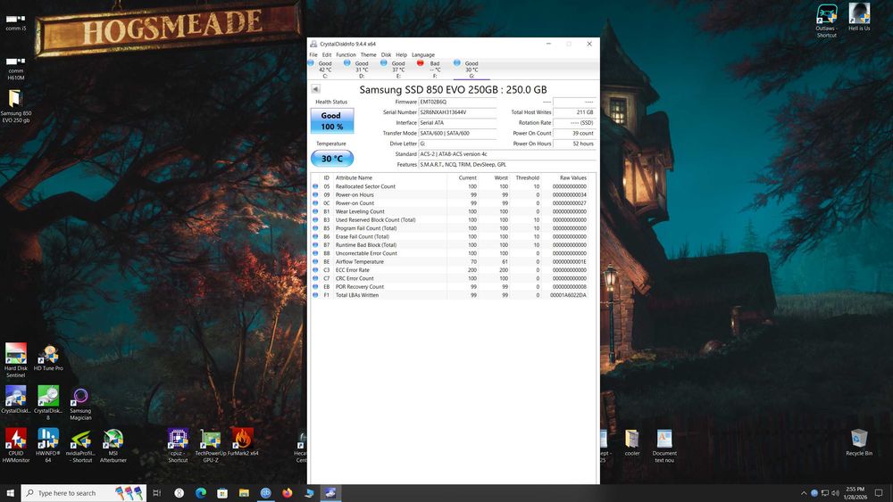Image resolution: width=893 pixels, height=502 pixels.
Task: Open Samsung Magician desktop shortcut
Action: click(80, 403)
